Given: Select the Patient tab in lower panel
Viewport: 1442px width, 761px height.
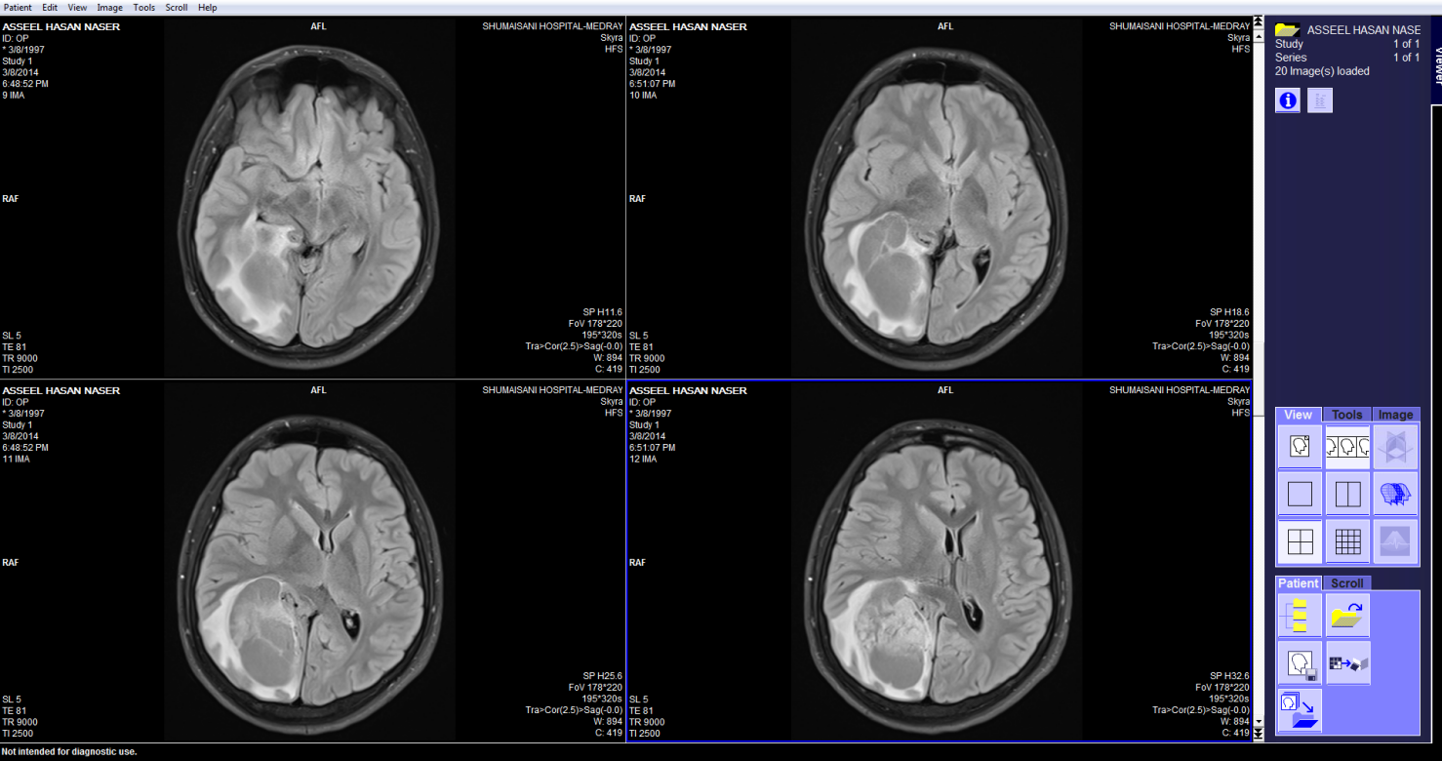Looking at the screenshot, I should click(1299, 583).
